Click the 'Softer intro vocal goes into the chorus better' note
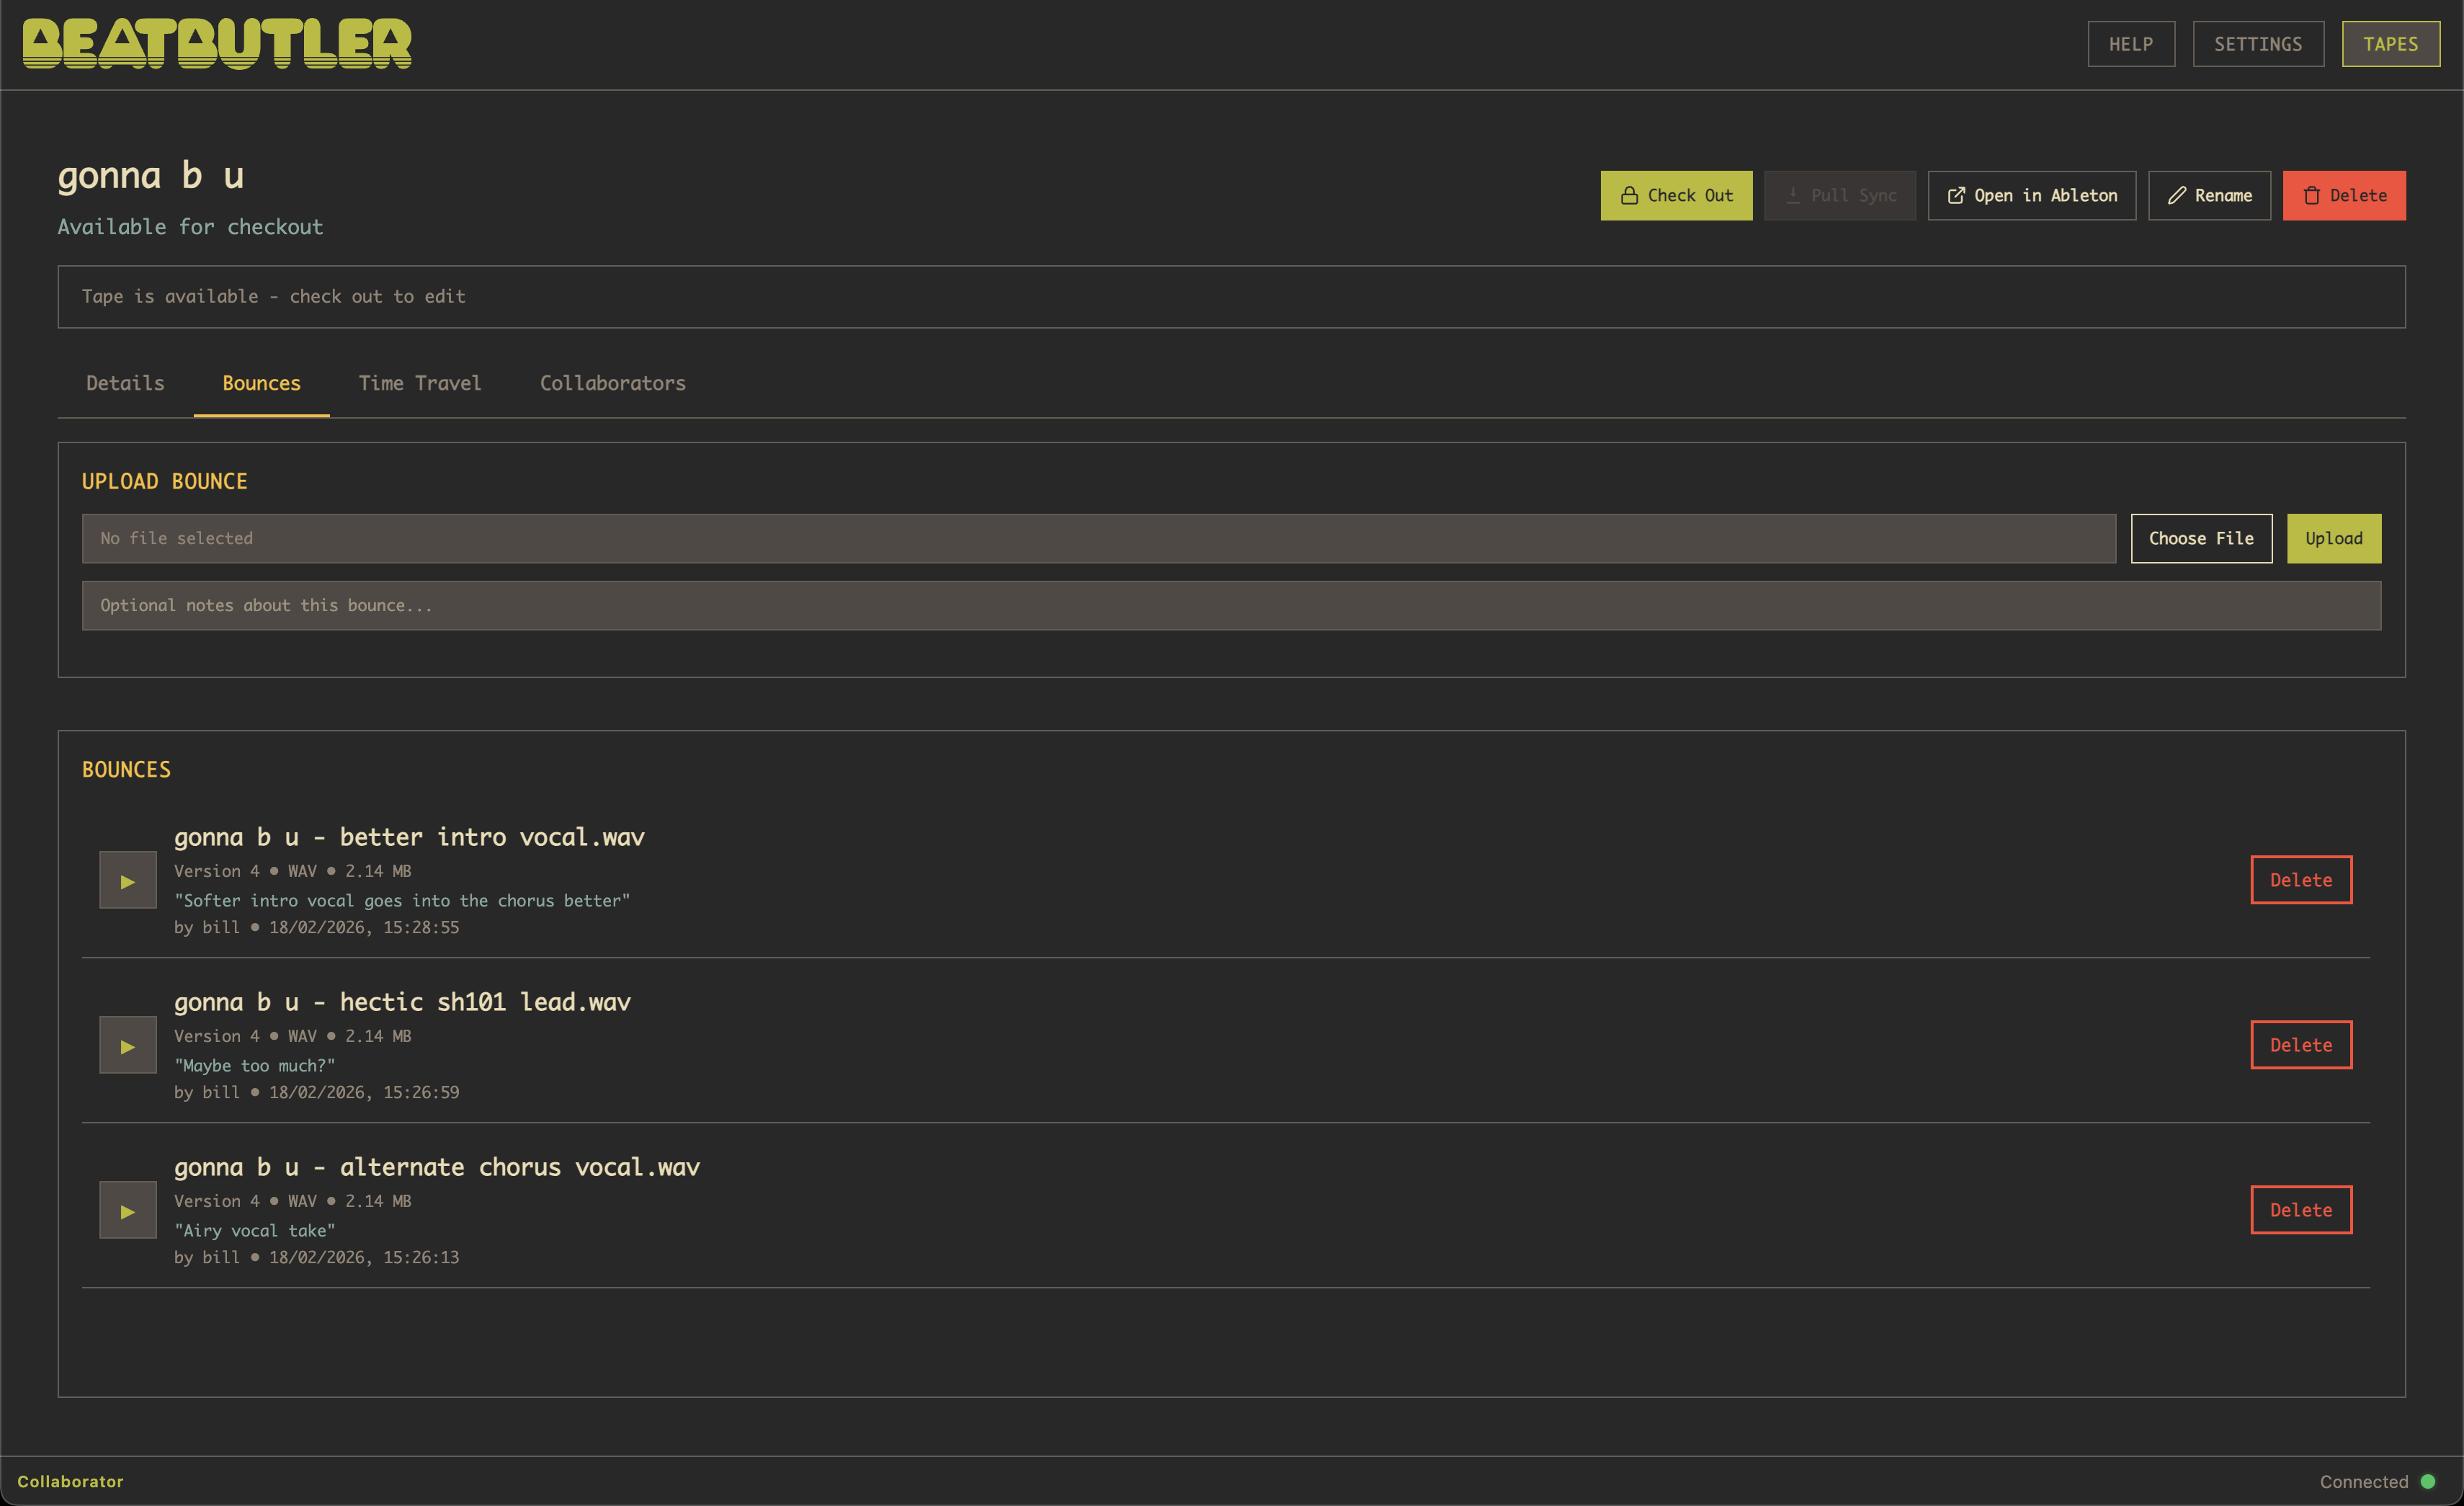The width and height of the screenshot is (2464, 1506). click(x=402, y=901)
